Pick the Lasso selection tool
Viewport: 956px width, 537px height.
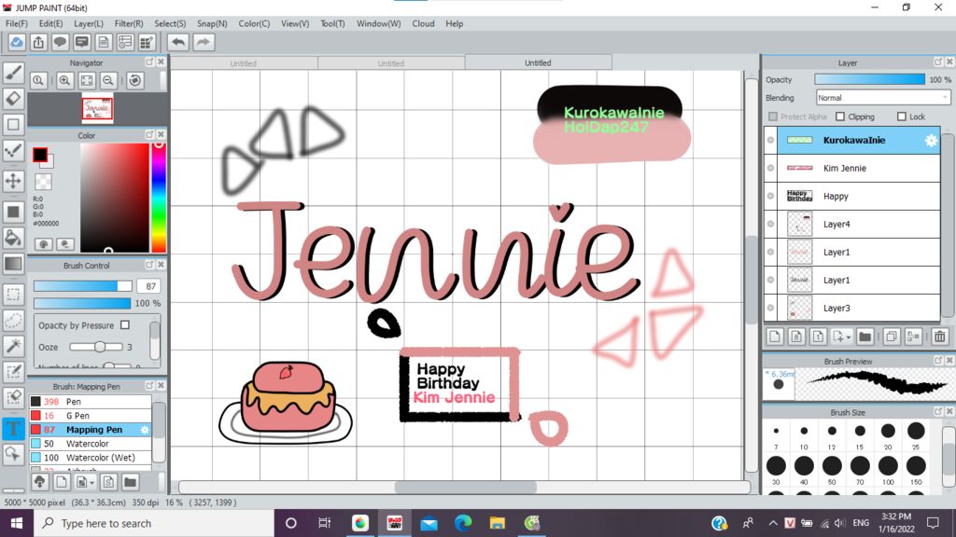click(x=13, y=321)
